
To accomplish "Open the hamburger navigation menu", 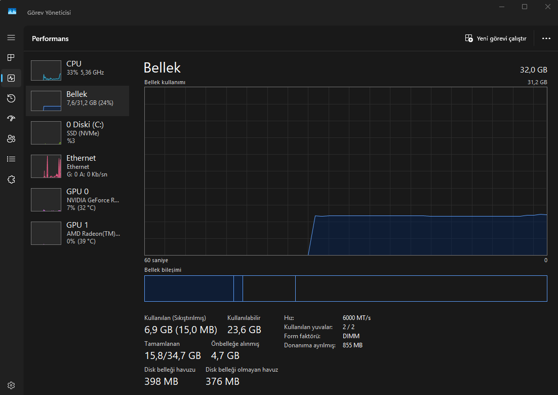I will coord(11,38).
